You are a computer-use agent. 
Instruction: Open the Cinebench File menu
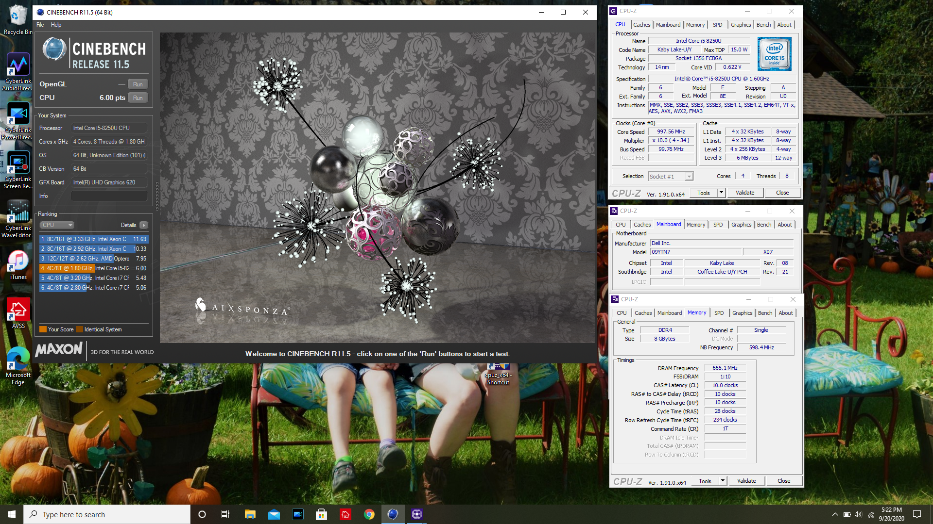tap(40, 25)
